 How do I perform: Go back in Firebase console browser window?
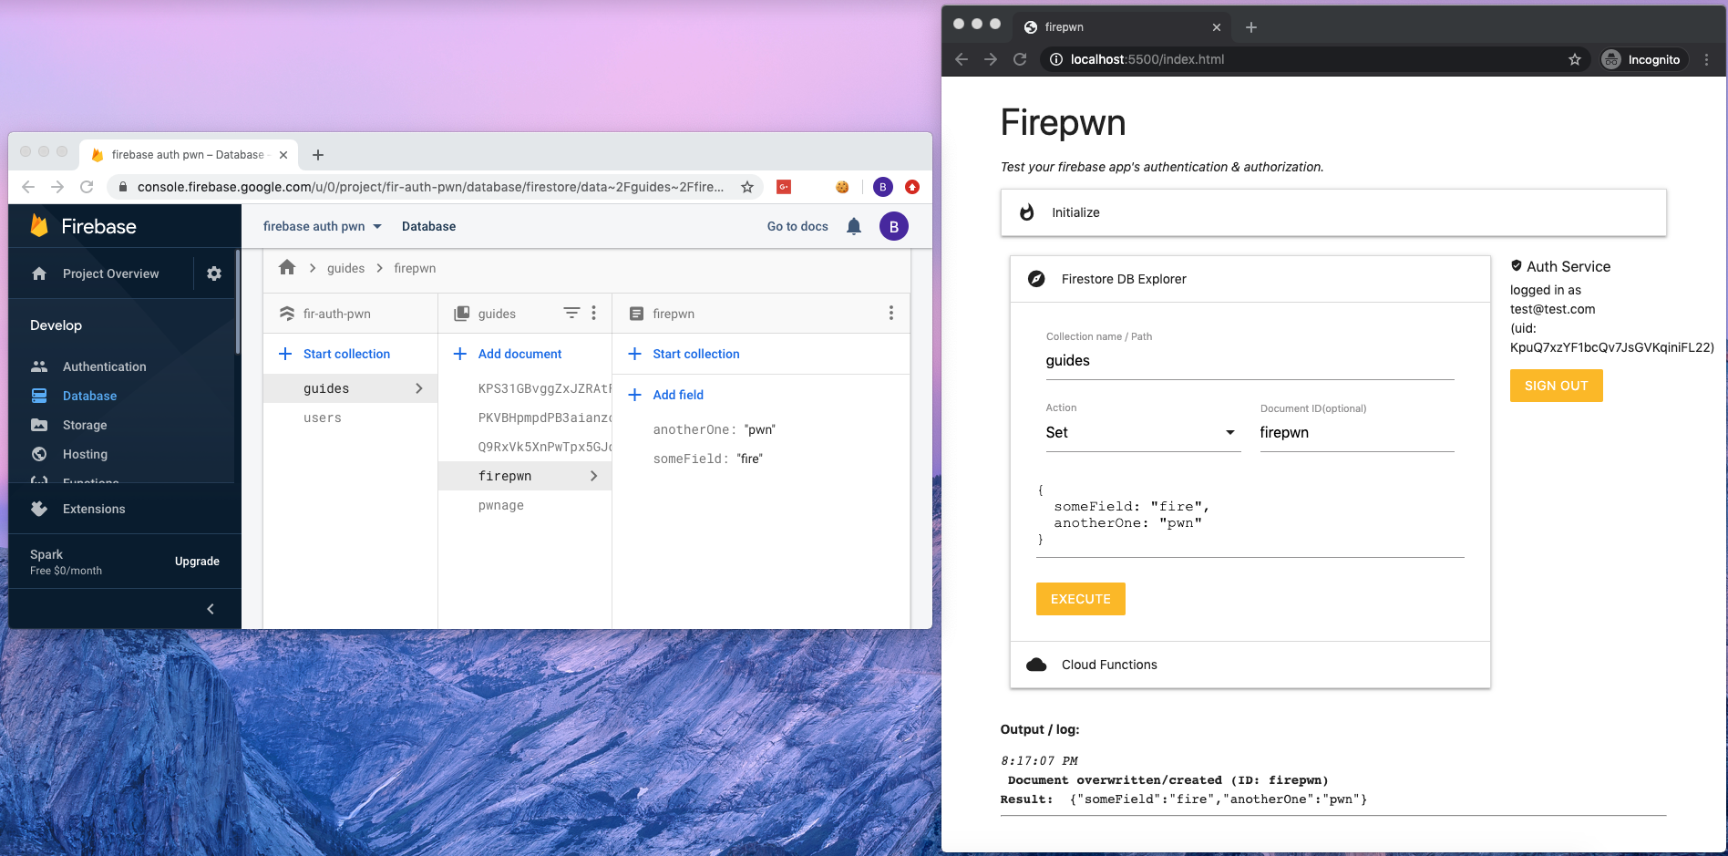(x=28, y=187)
